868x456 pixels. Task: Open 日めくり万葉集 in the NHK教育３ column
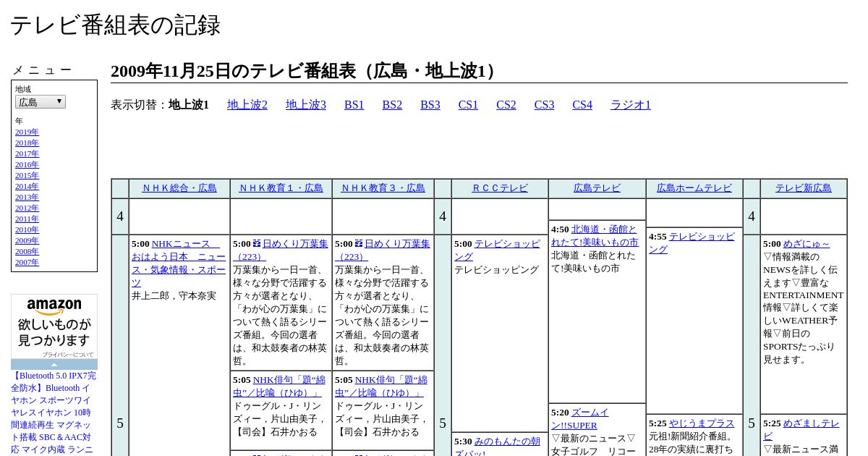coord(383,250)
